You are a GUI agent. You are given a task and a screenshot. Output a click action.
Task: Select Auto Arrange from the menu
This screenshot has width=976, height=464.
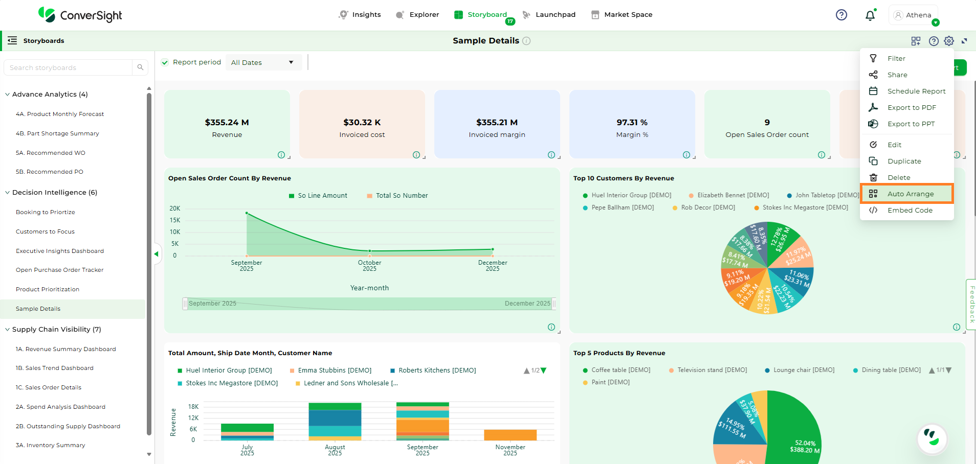tap(910, 194)
